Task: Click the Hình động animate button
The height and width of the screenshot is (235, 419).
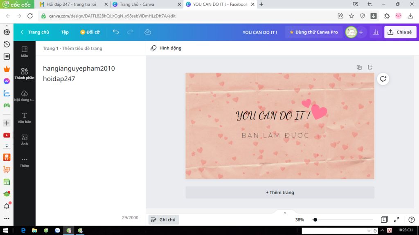Action: coord(166,48)
